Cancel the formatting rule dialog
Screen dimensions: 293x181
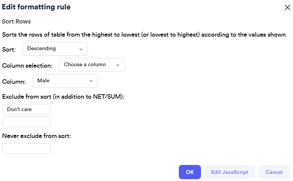(x=274, y=172)
